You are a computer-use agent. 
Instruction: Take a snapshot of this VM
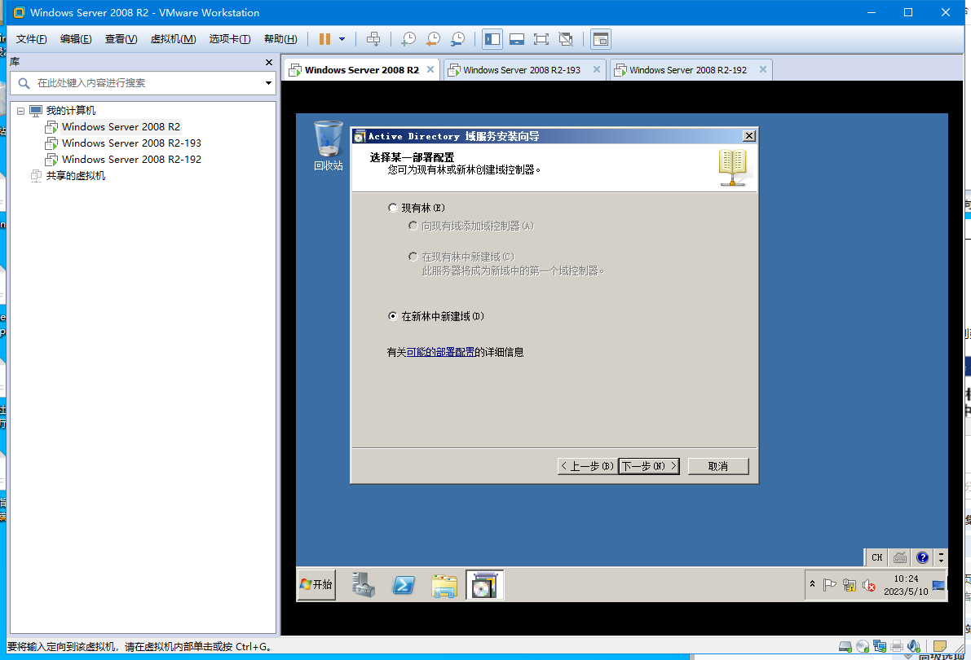408,39
